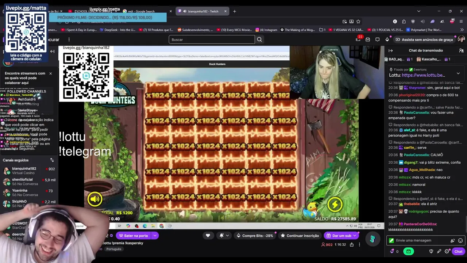467x263 pixels.
Task: Click the browser hamburger menu
Action: [x=461, y=22]
